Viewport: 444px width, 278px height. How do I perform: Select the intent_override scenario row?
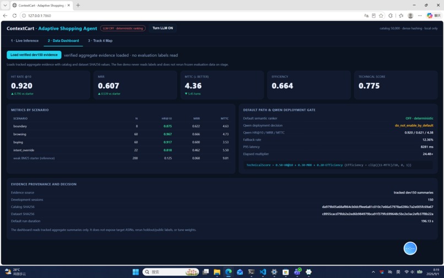click(x=121, y=150)
